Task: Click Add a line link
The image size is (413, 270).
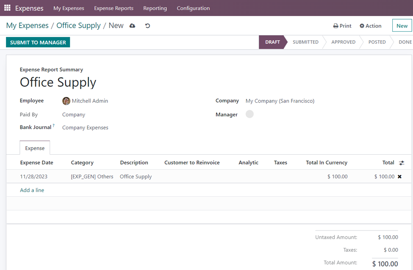Action: [32, 190]
